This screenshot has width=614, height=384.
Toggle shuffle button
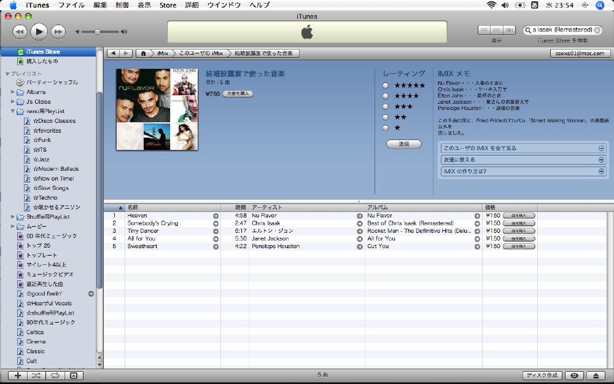36,375
